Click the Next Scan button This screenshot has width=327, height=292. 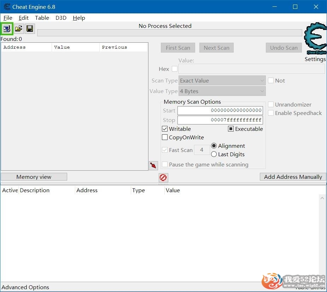pyautogui.click(x=216, y=48)
